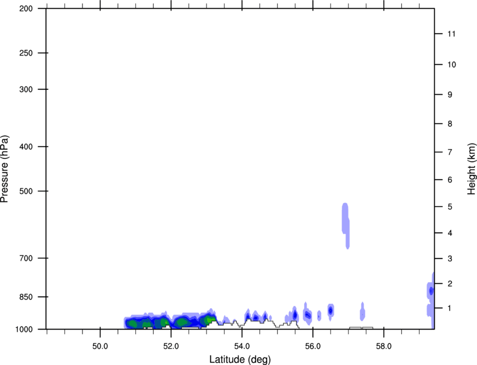Click the 2 km height tick label
This screenshot has height=365, width=477.
tap(450, 284)
